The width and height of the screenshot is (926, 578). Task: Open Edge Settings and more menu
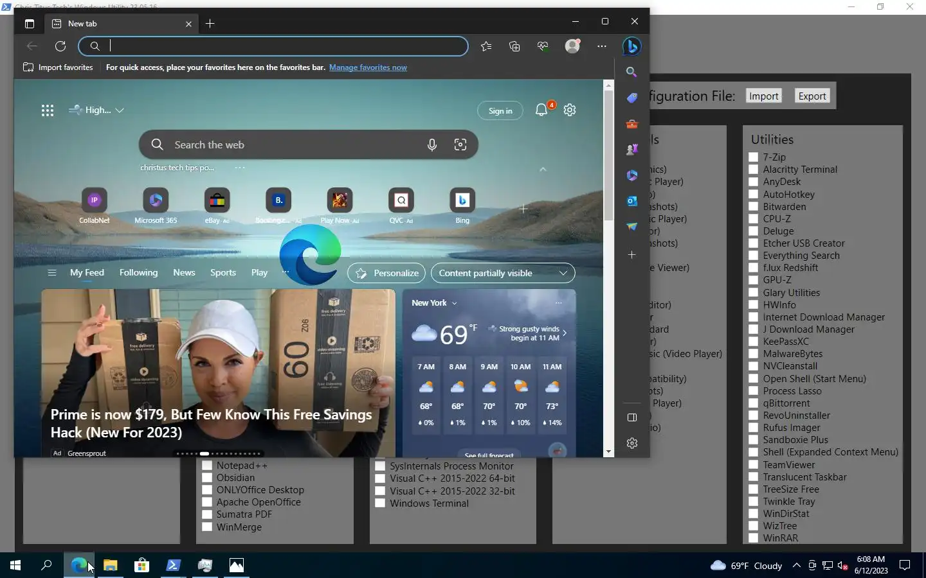602,46
